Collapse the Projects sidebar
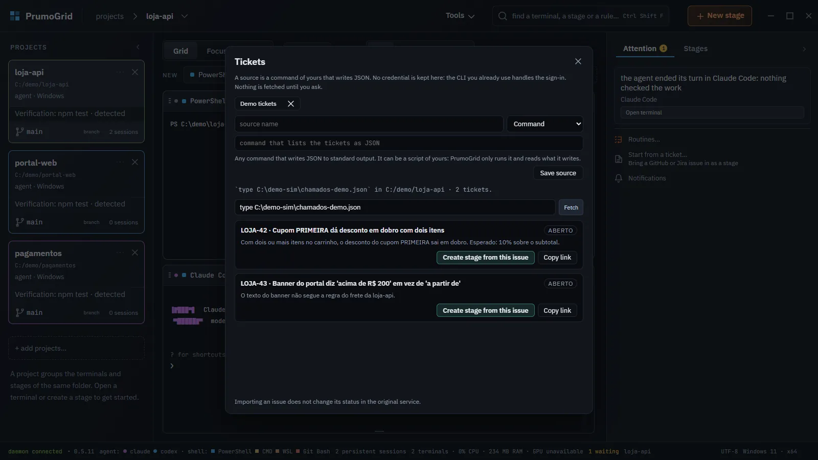Screen dimensions: 818x460 [x=138, y=47]
